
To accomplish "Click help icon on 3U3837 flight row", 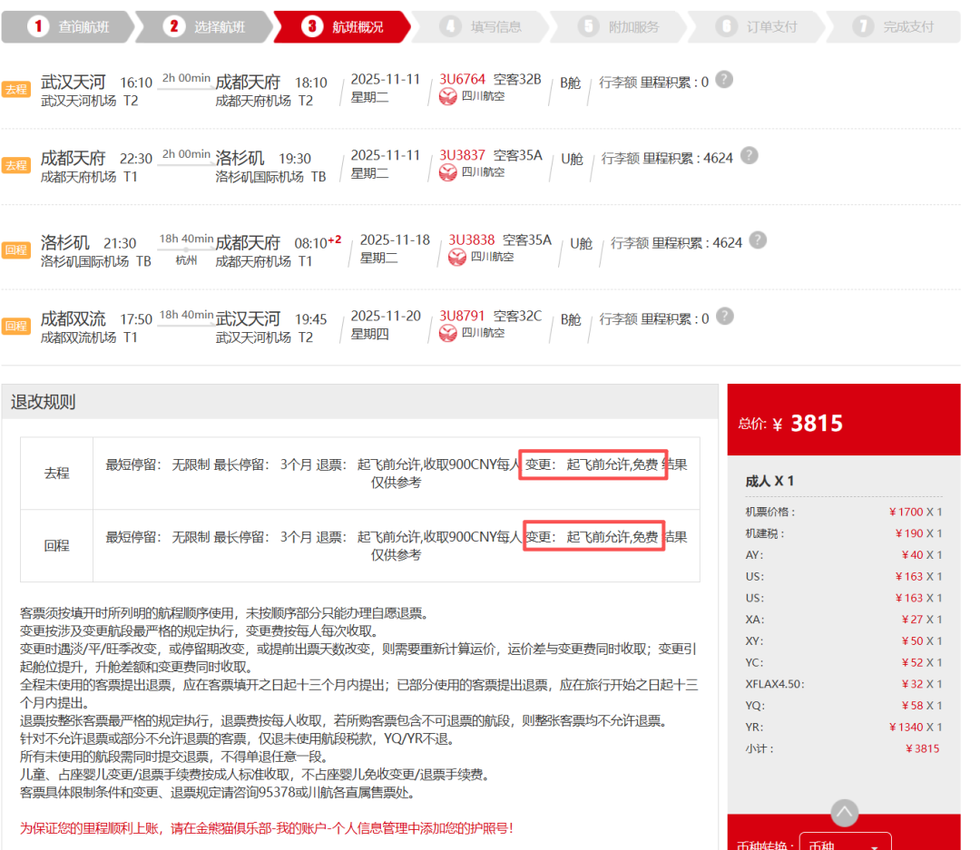I will click(749, 155).
